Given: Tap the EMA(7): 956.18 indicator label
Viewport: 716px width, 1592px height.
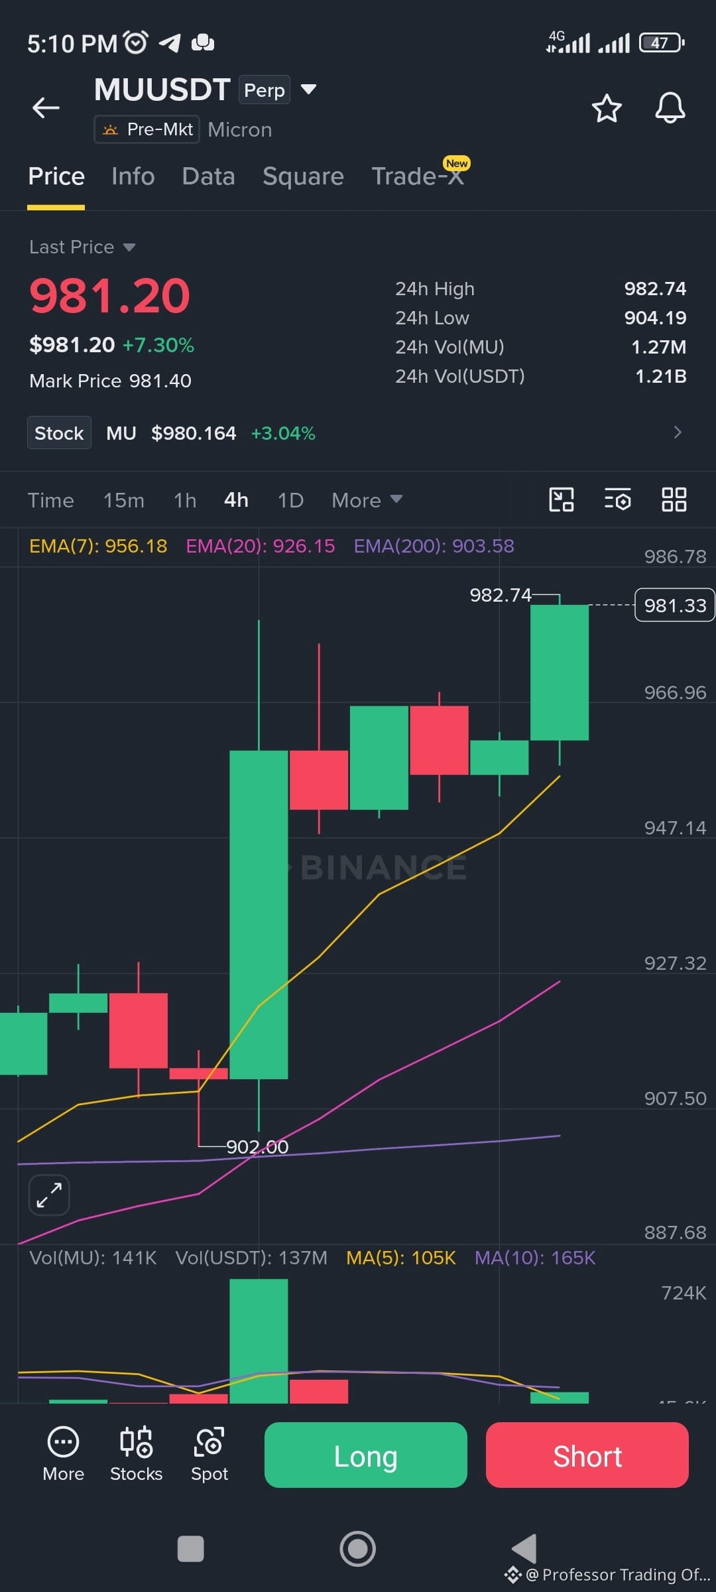Looking at the screenshot, I should (98, 546).
